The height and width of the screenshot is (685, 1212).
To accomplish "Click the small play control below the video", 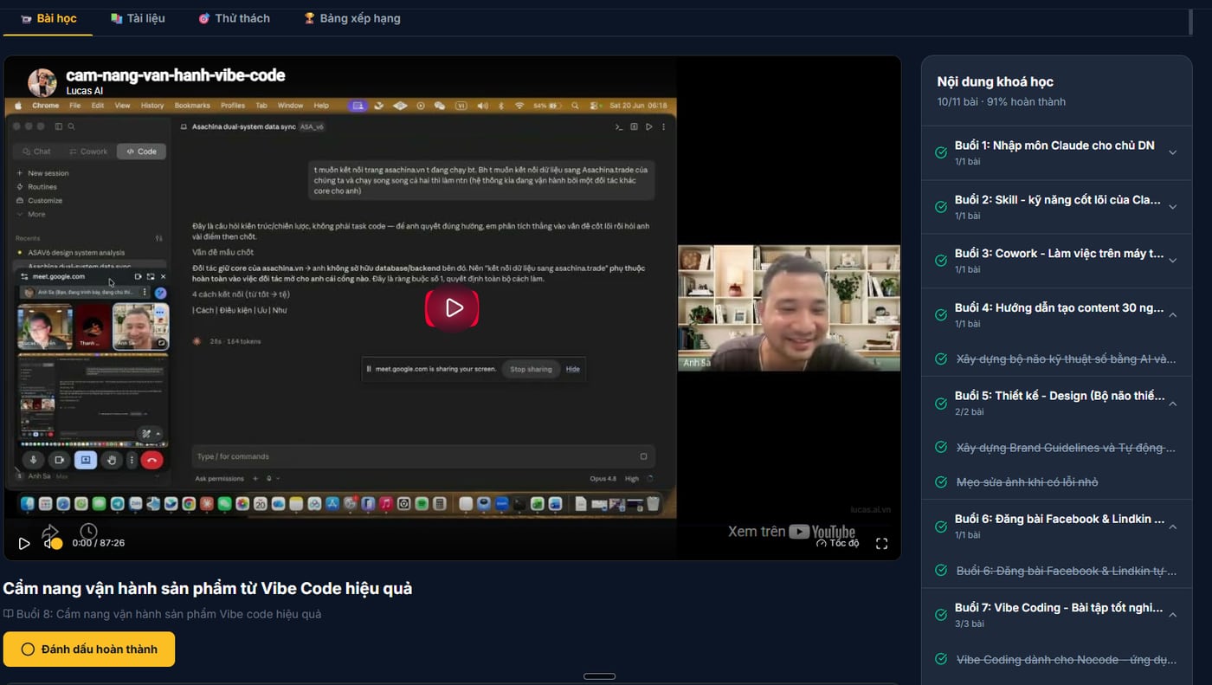I will pos(24,544).
